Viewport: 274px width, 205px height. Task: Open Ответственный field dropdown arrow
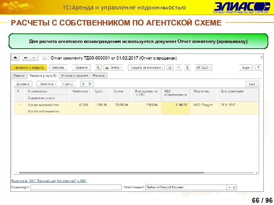229,188
